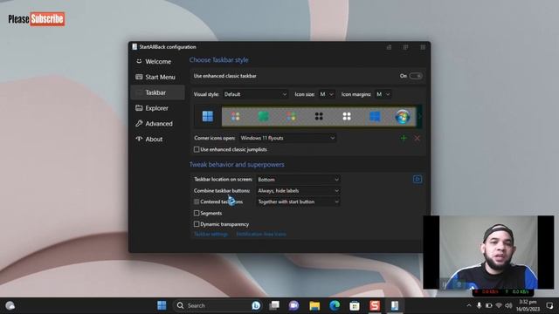Open Notification Area Icons link
The width and height of the screenshot is (559, 314).
261,235
